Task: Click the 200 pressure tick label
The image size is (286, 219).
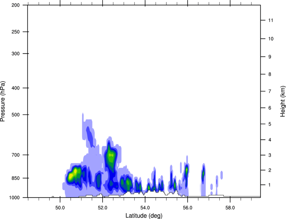Action: (x=15, y=5)
